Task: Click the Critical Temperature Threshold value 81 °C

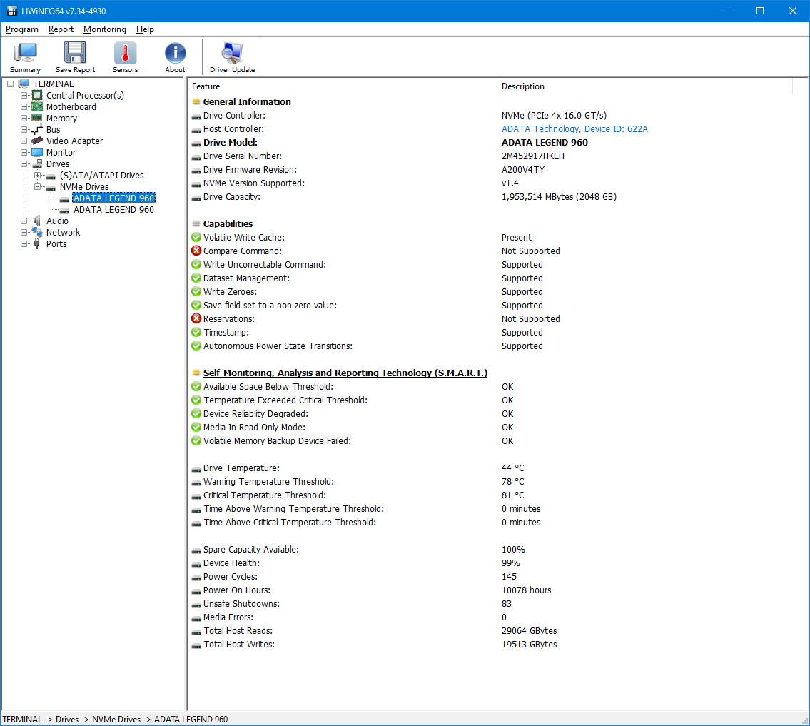Action: pos(512,495)
